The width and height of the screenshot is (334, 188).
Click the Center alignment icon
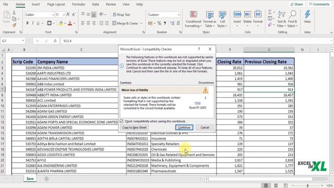pos(88,23)
